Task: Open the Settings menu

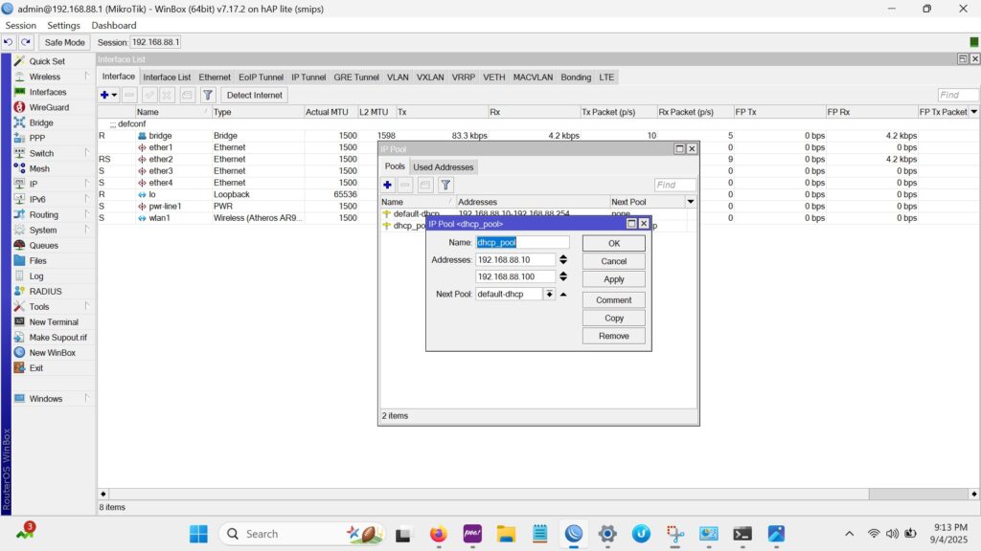Action: click(63, 25)
